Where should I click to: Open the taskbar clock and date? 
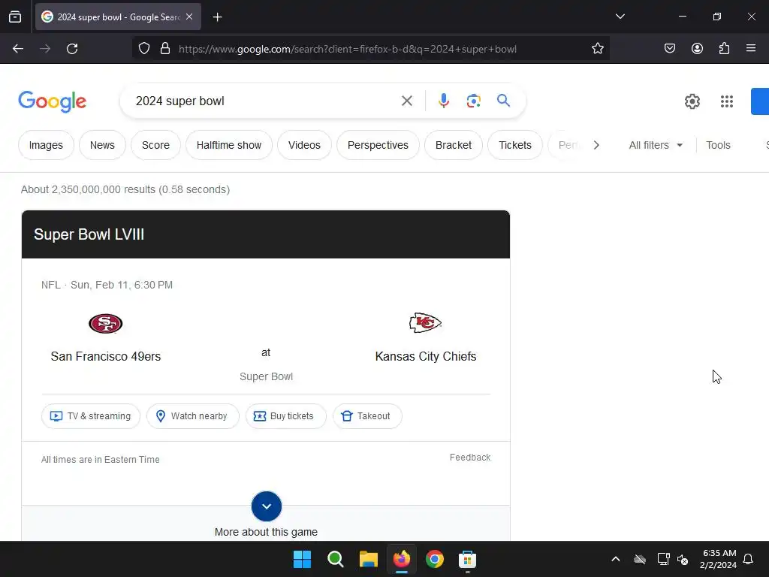tap(719, 559)
